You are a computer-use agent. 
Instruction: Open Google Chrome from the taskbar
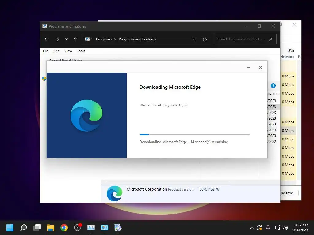(64, 228)
